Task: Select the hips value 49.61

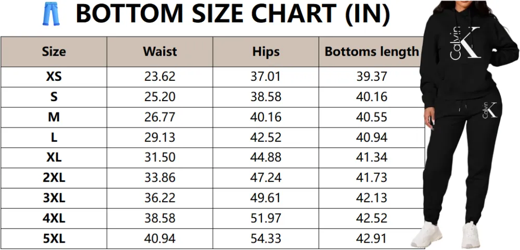Action: pyautogui.click(x=266, y=198)
